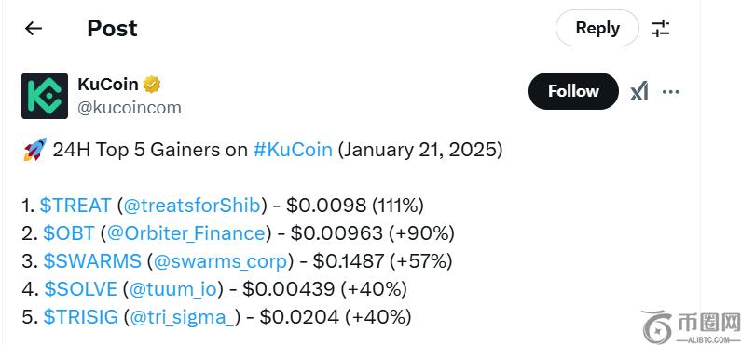Viewport: 741px width, 345px height.
Task: Open the $TREAT cashtag
Action: coord(75,206)
